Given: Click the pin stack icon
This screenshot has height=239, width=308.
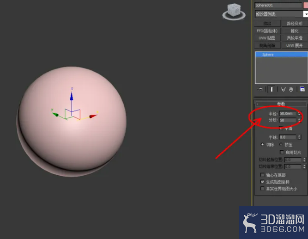Looking at the screenshot, I should [x=260, y=89].
